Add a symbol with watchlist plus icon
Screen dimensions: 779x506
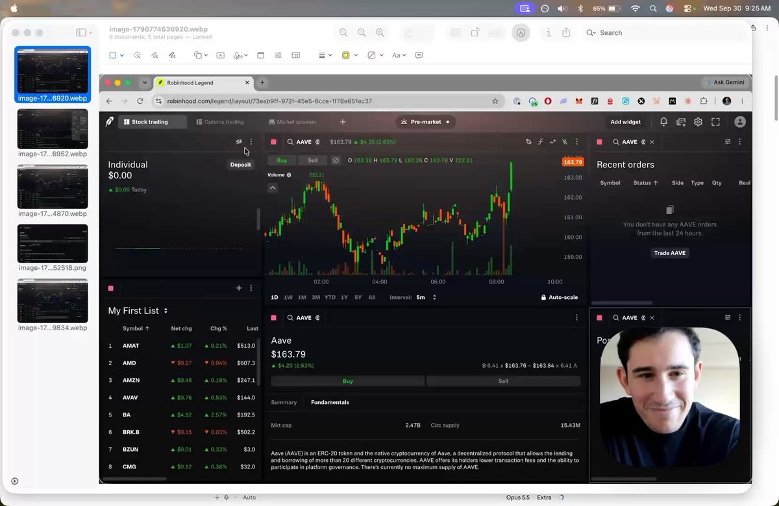pyautogui.click(x=239, y=288)
